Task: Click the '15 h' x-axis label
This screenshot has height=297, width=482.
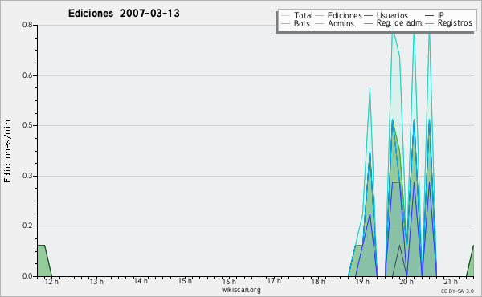Action: pyautogui.click(x=185, y=281)
